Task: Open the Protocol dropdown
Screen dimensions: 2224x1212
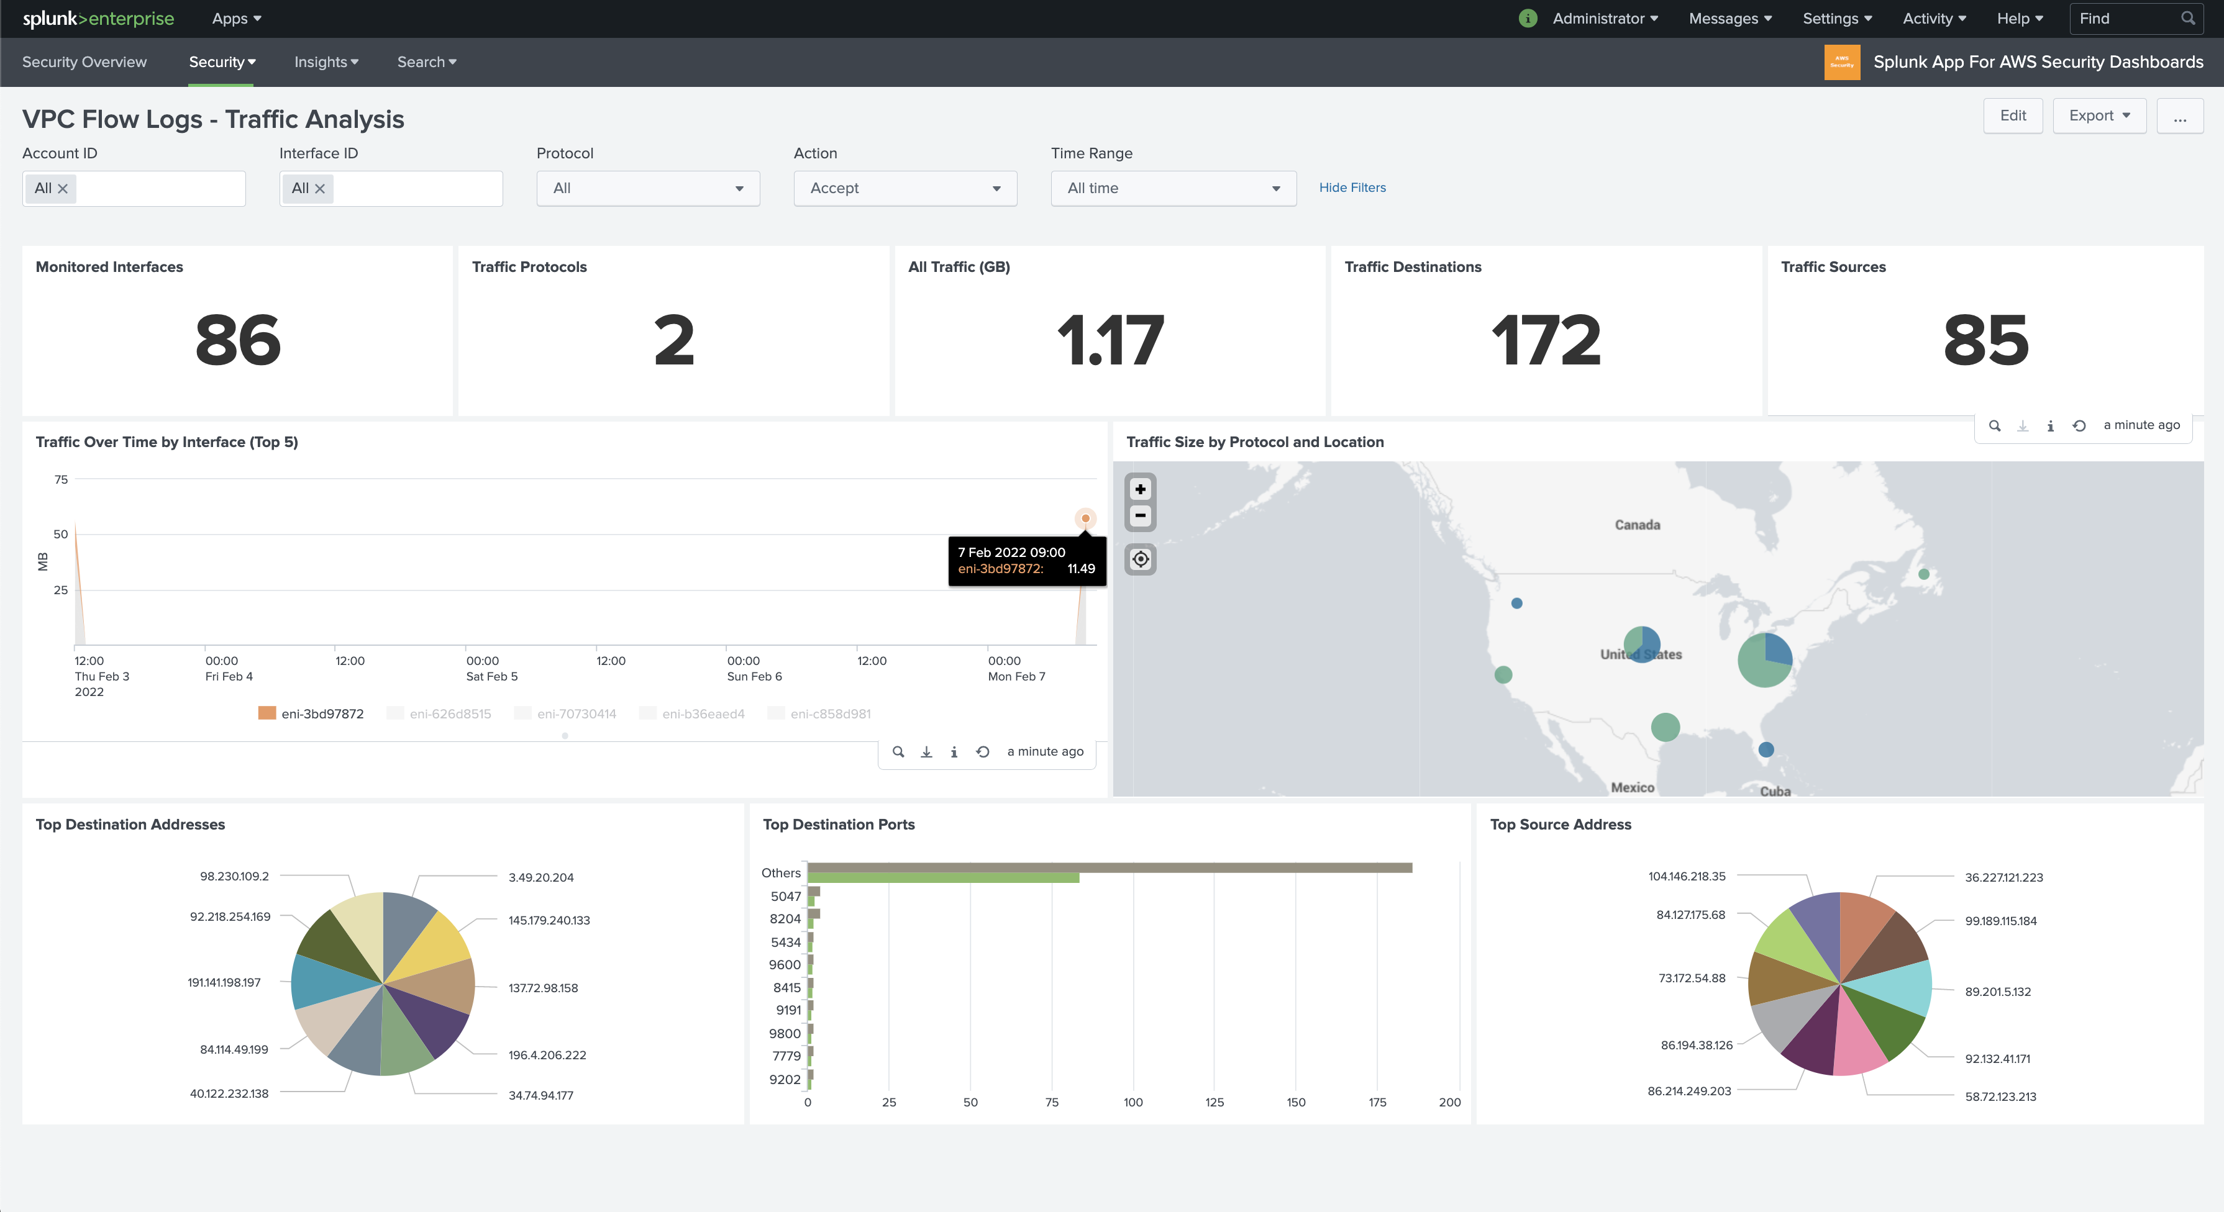Action: coord(647,188)
